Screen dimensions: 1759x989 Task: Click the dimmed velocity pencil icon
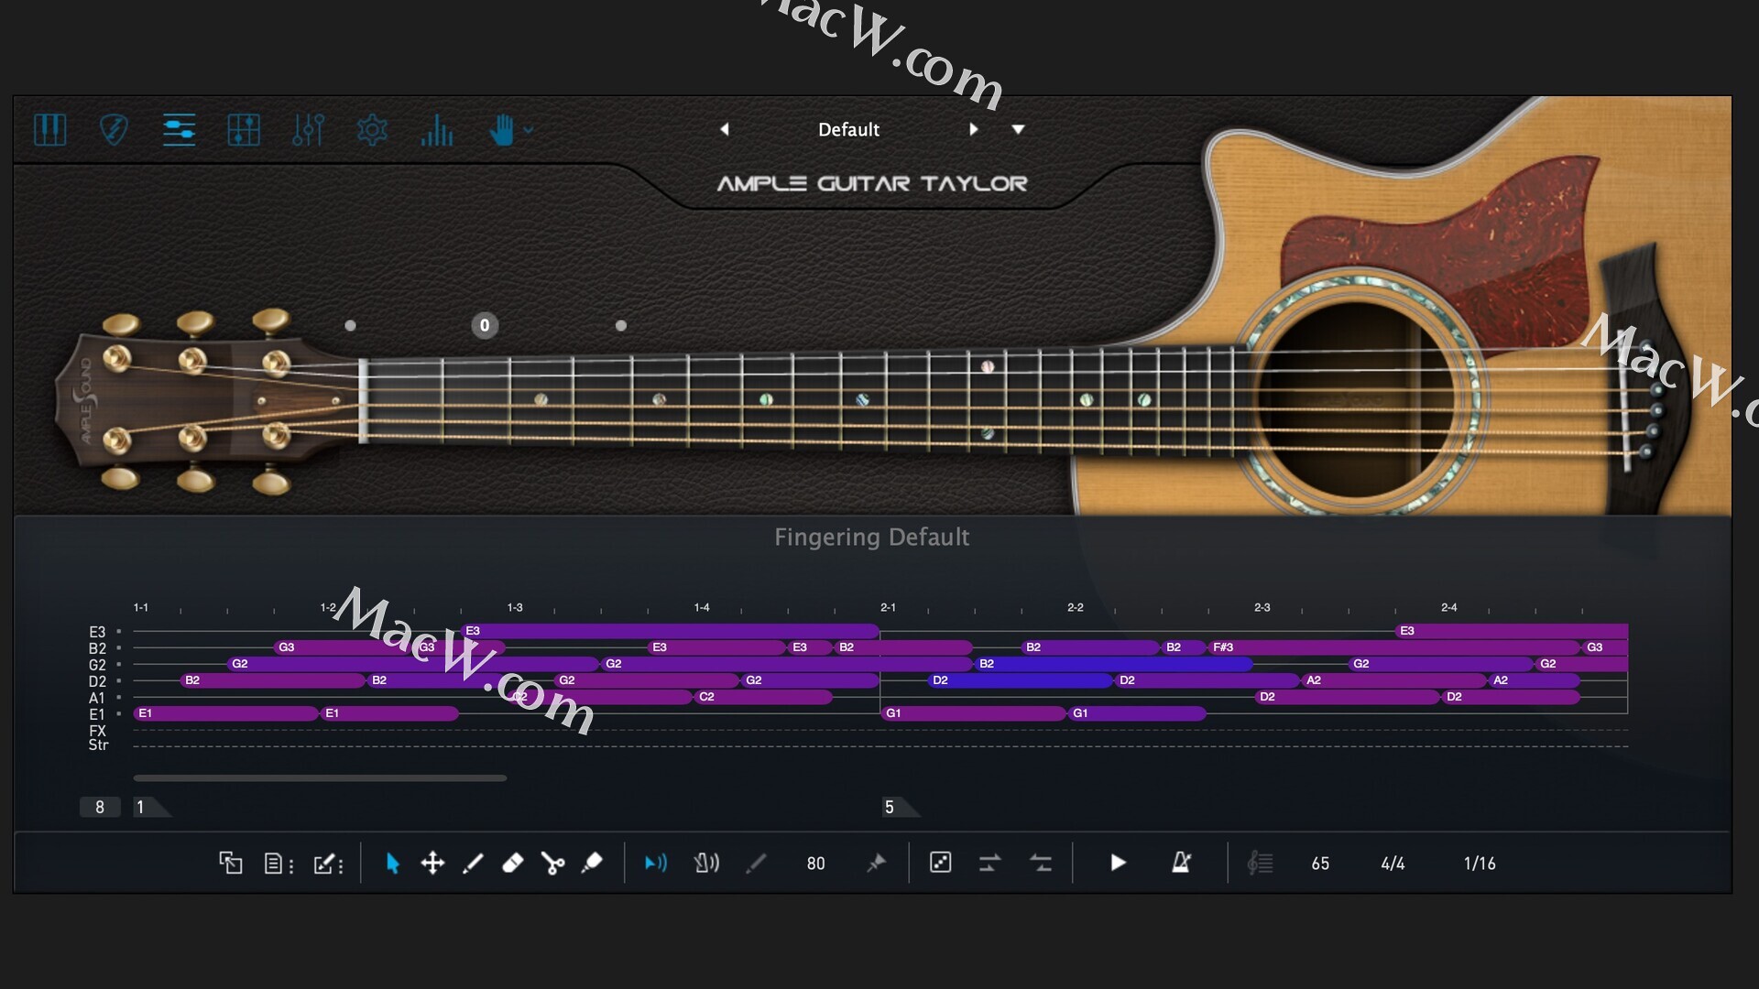click(756, 863)
